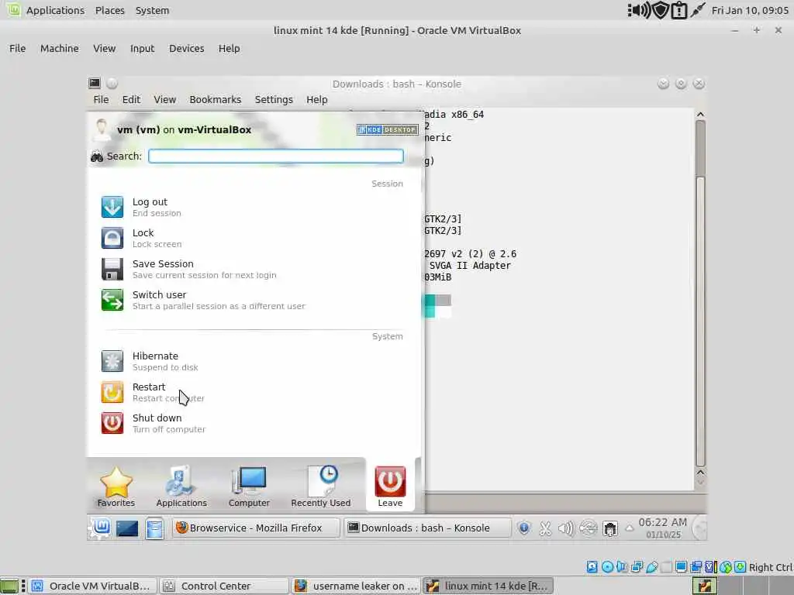This screenshot has width=794, height=595.
Task: Click the orange Restart icon
Action: coord(112,392)
